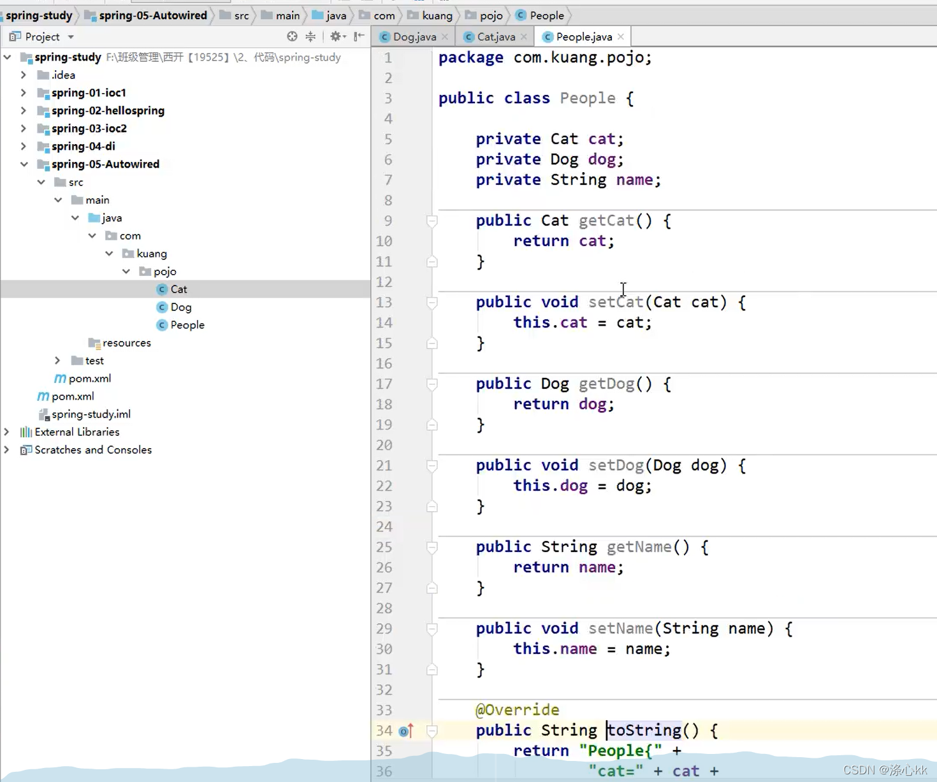Expand the spring-03-ioc2 module

pyautogui.click(x=24, y=129)
